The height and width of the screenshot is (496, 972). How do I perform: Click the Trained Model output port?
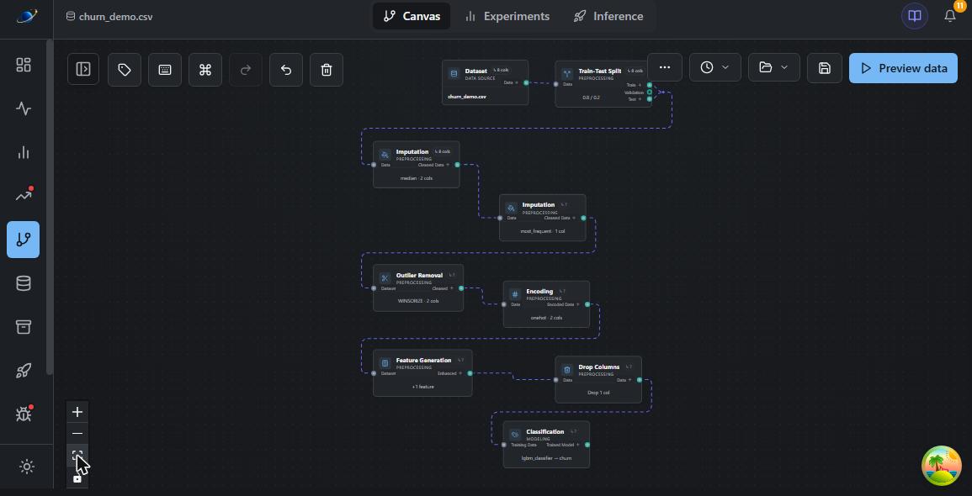[x=587, y=445]
